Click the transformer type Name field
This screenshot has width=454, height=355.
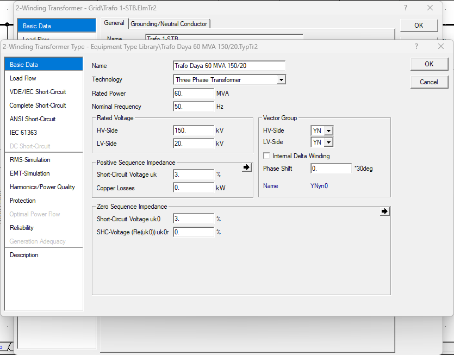[x=229, y=66]
